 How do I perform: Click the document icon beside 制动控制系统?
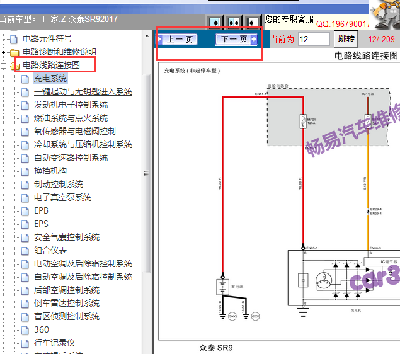25,185
